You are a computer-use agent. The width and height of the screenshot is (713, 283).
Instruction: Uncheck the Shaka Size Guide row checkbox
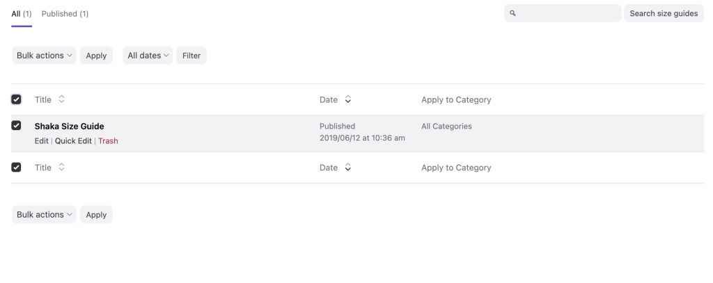click(x=17, y=126)
